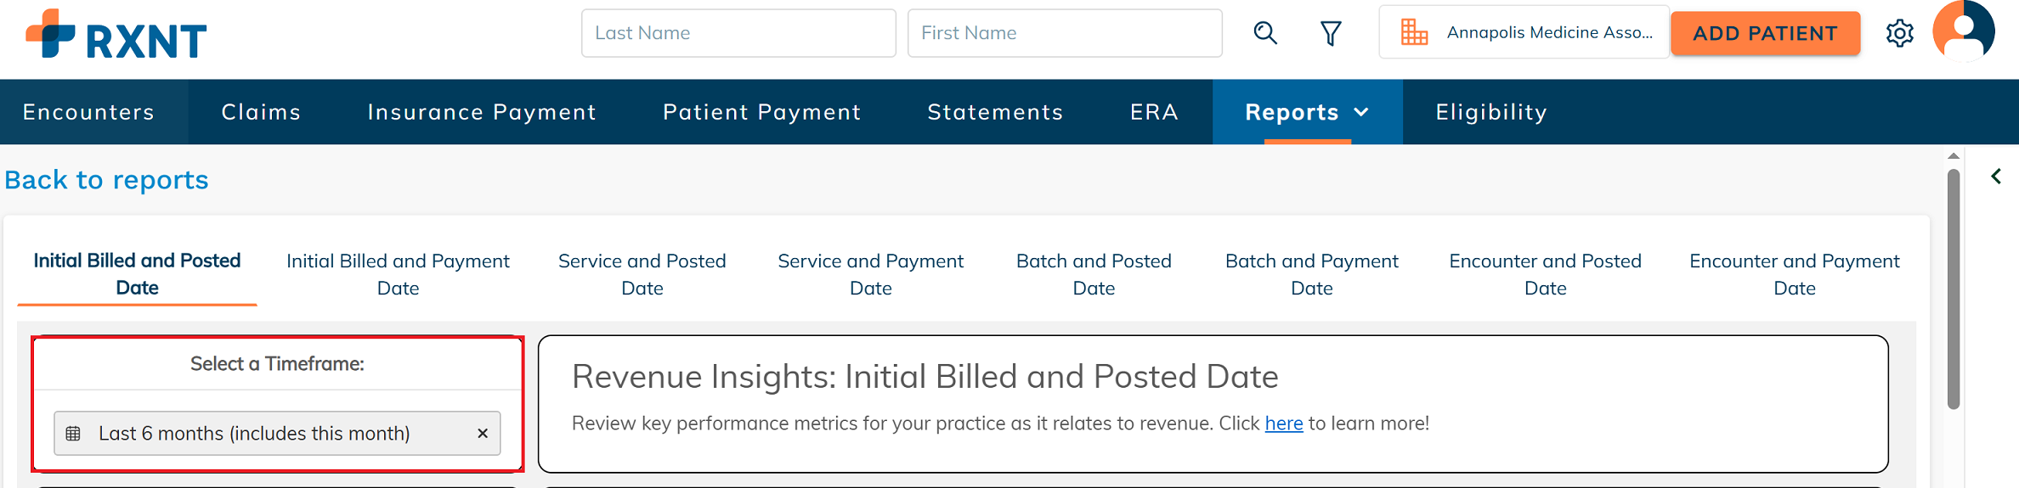Viewport: 2019px width, 488px height.
Task: Open the funnel filter icon
Action: coord(1331,33)
